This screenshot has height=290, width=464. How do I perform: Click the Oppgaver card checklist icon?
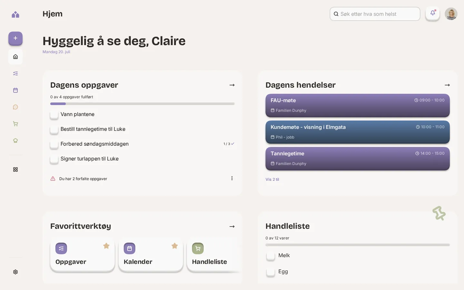61,248
